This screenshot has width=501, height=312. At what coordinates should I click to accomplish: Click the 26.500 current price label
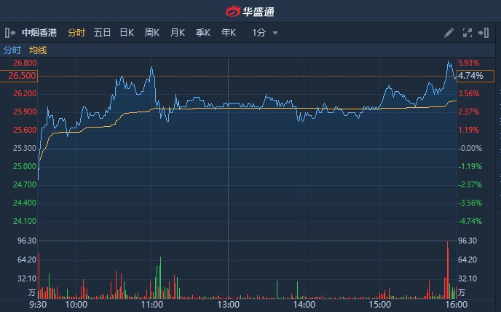(23, 76)
